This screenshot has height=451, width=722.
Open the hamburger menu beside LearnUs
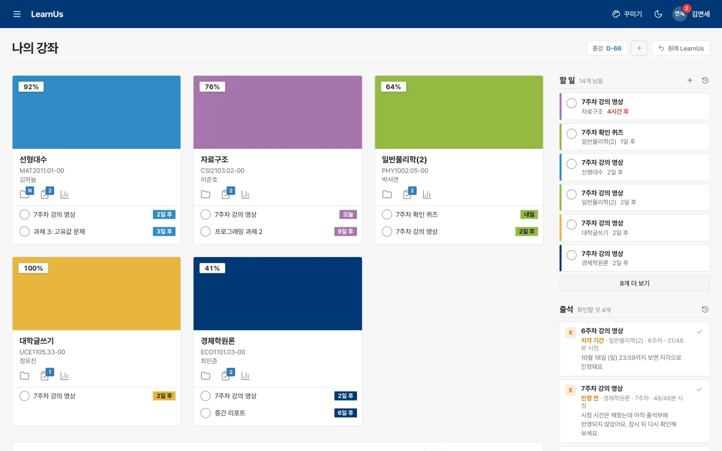17,14
